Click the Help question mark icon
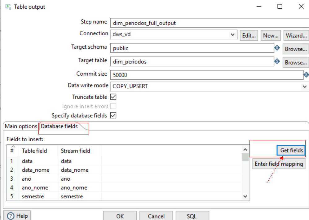 pyautogui.click(x=11, y=216)
